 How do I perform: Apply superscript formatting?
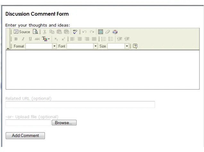[x=63, y=39]
